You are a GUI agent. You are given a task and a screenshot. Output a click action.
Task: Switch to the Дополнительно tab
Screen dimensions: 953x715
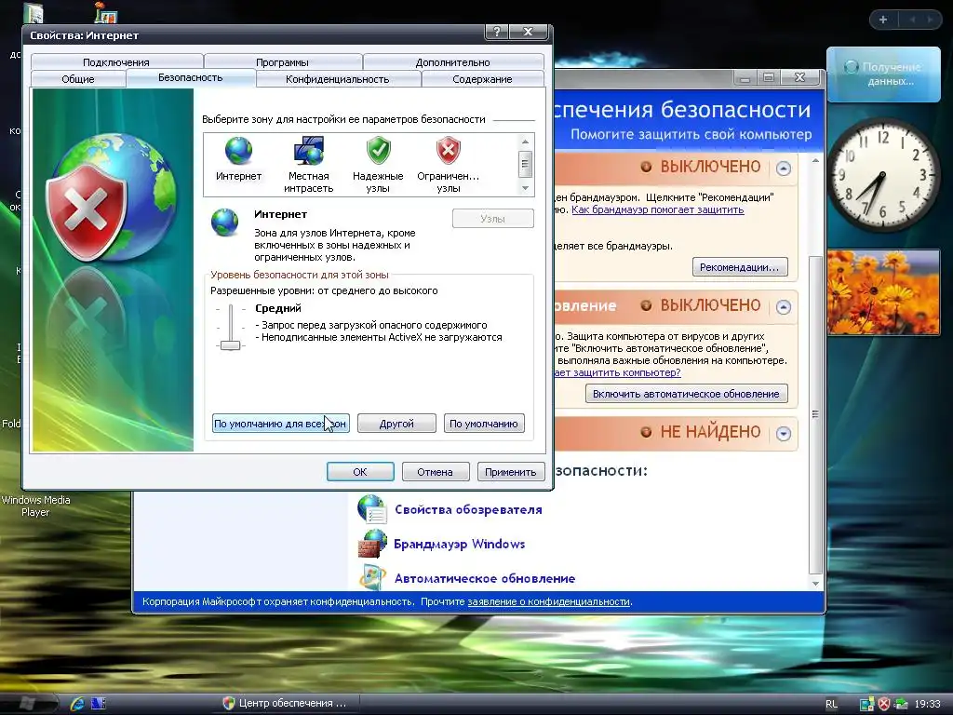click(x=453, y=62)
